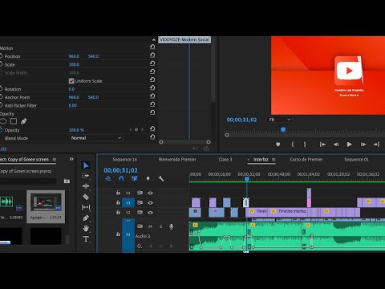This screenshot has height=289, width=385.
Task: Select the Hand tool
Action: point(86,228)
